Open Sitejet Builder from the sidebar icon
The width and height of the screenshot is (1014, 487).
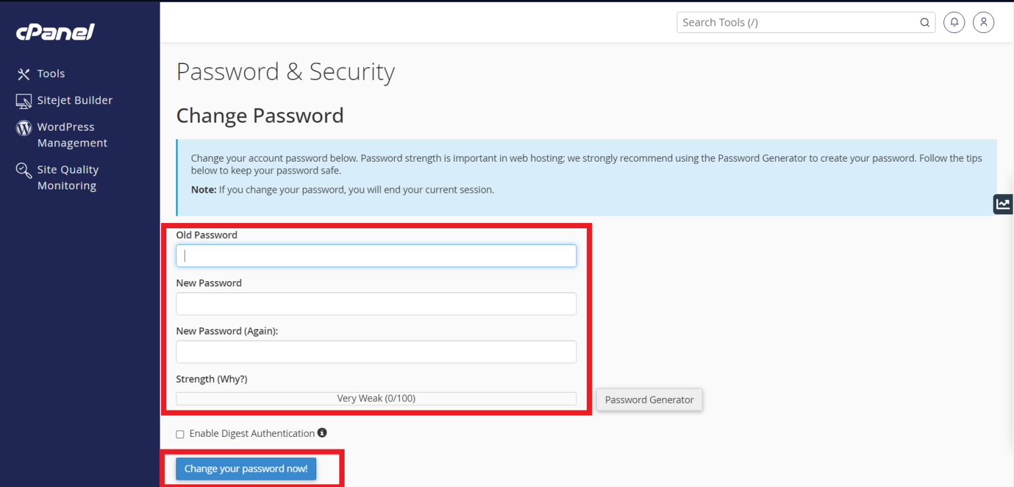[x=23, y=100]
